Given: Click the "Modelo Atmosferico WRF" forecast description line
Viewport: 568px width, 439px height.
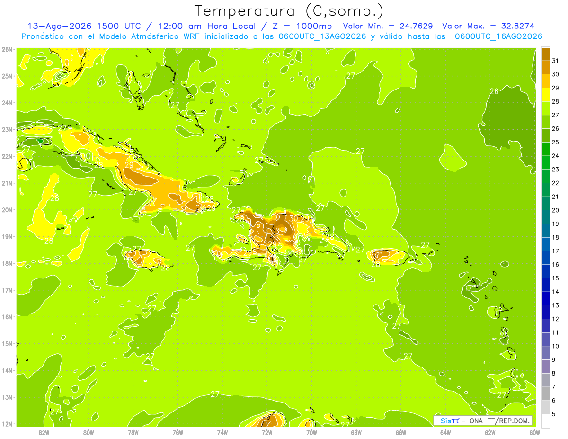Looking at the screenshot, I should pyautogui.click(x=282, y=36).
